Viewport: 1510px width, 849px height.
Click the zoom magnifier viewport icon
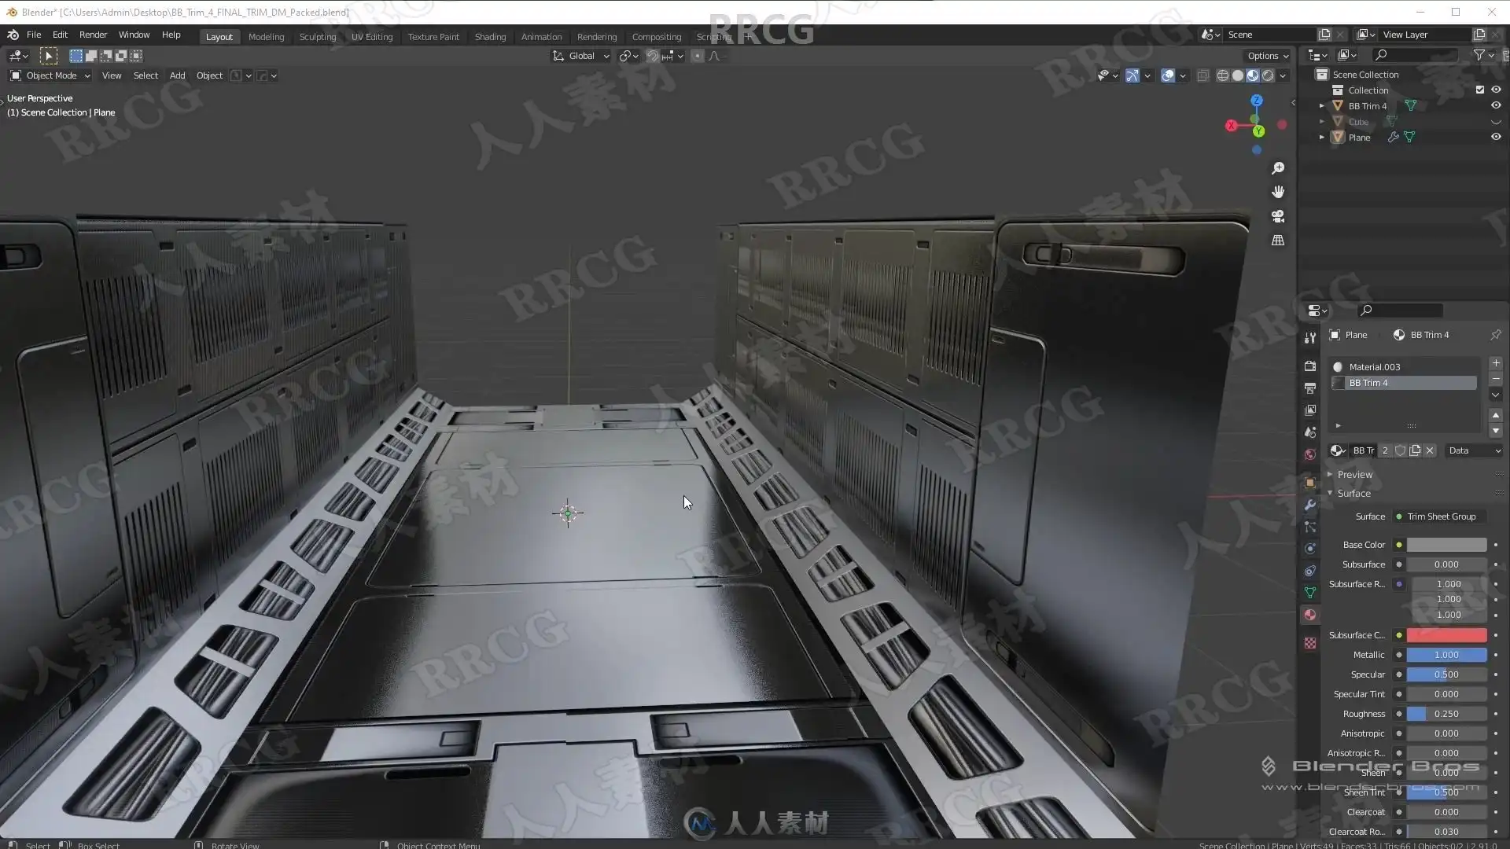tap(1278, 168)
